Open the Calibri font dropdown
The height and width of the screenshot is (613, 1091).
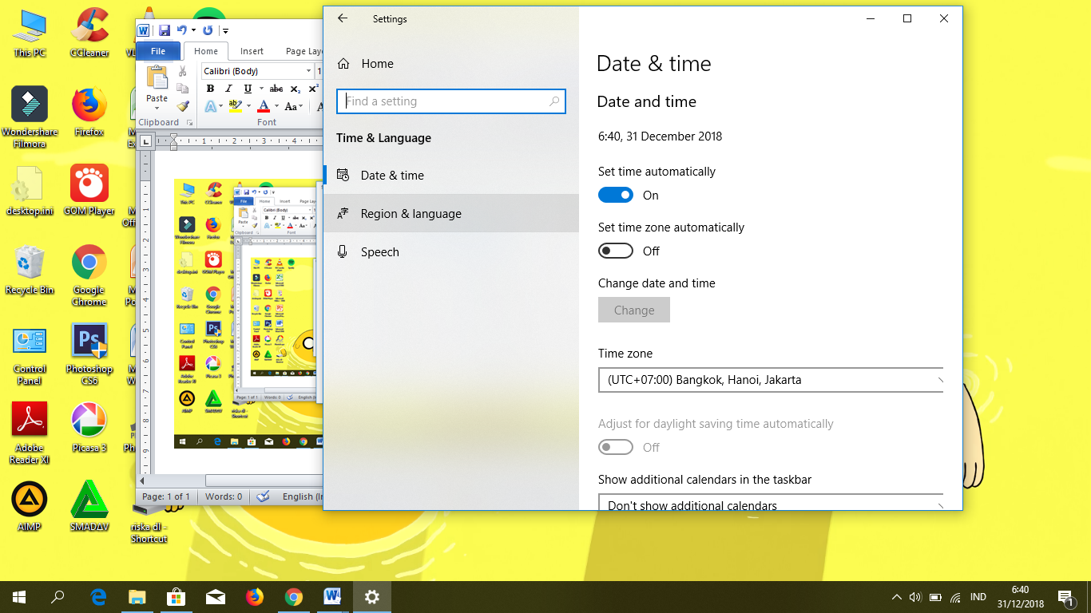coord(308,70)
